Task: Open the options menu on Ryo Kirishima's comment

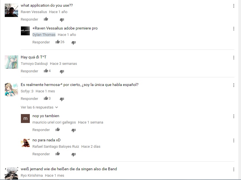Action: [x=234, y=169]
